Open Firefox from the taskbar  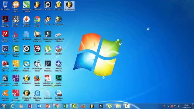tap(83, 106)
